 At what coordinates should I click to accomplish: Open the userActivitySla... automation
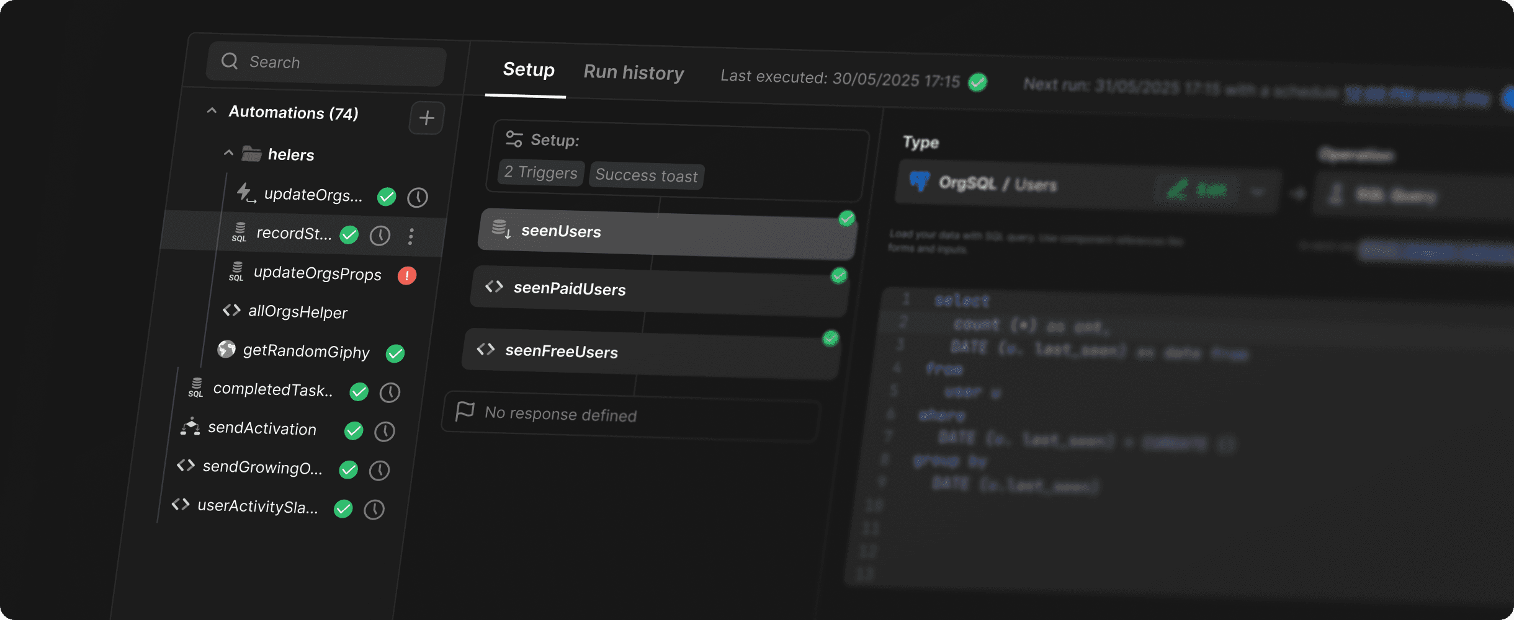tap(258, 507)
